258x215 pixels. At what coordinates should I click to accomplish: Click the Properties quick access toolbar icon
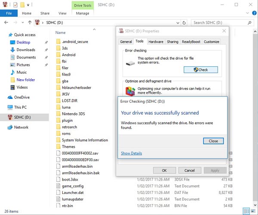click(x=15, y=5)
